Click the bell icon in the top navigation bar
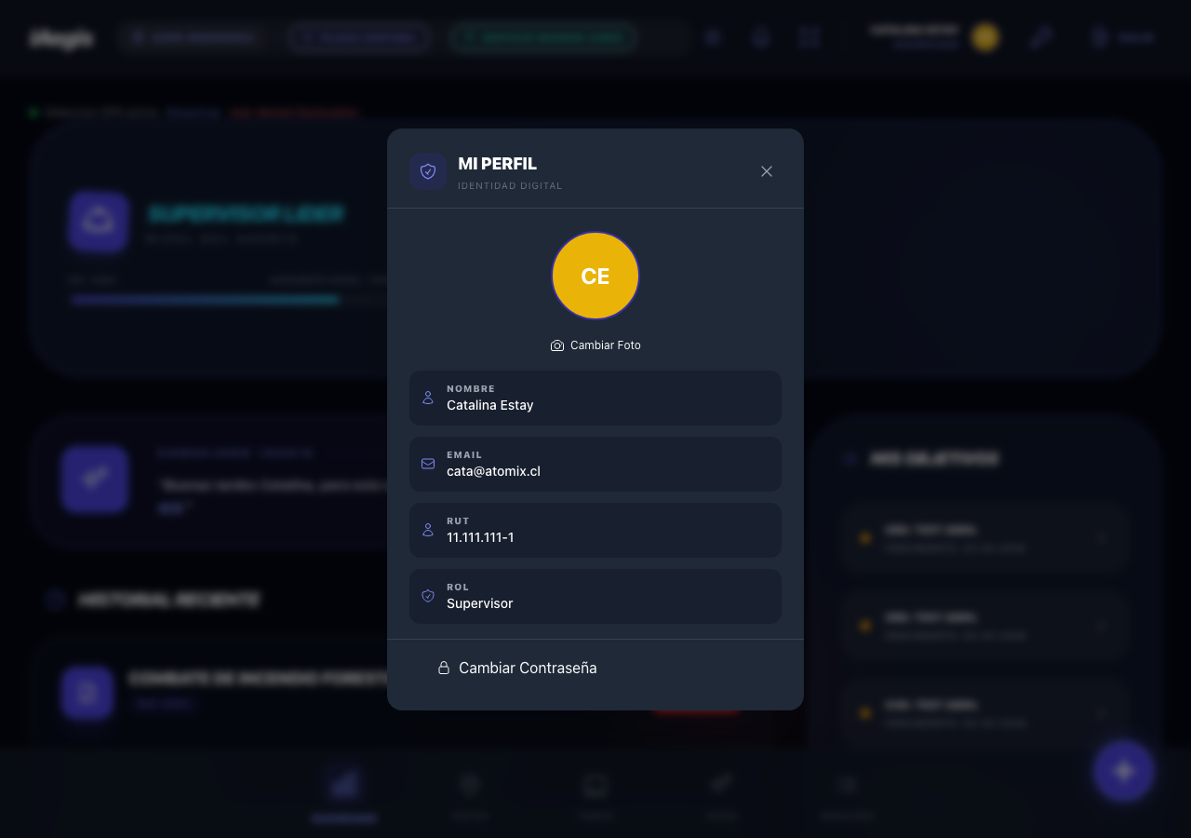The image size is (1191, 838). (760, 37)
